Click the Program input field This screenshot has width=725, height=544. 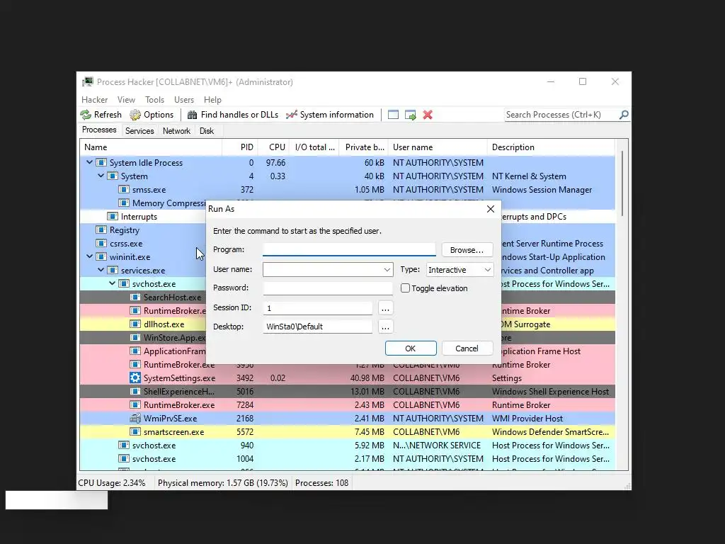click(x=349, y=250)
